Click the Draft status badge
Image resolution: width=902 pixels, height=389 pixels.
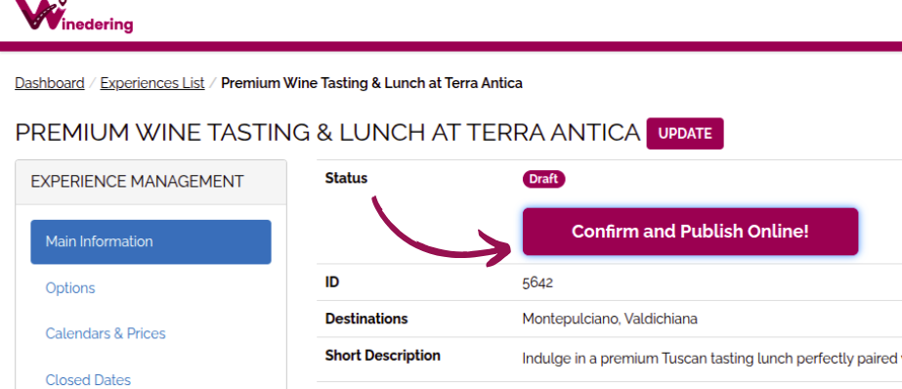coord(543,179)
